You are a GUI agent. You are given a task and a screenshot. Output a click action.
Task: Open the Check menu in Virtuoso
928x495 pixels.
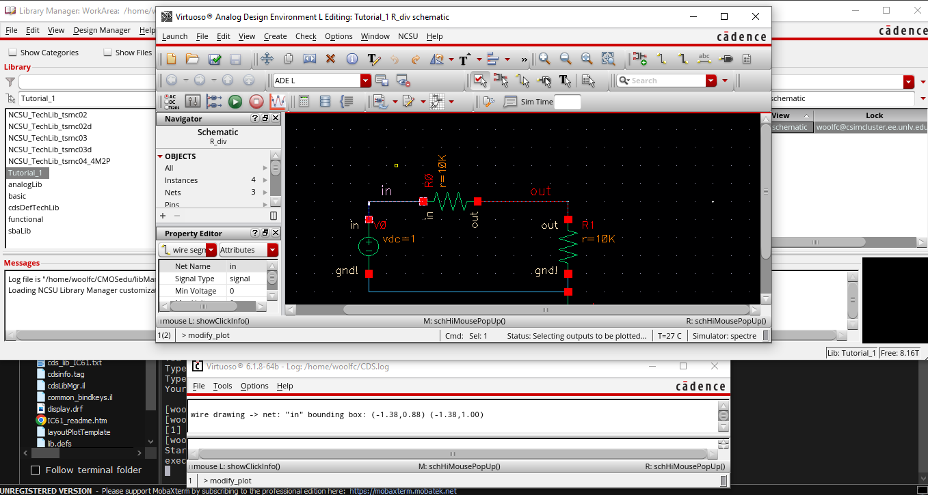coord(306,36)
